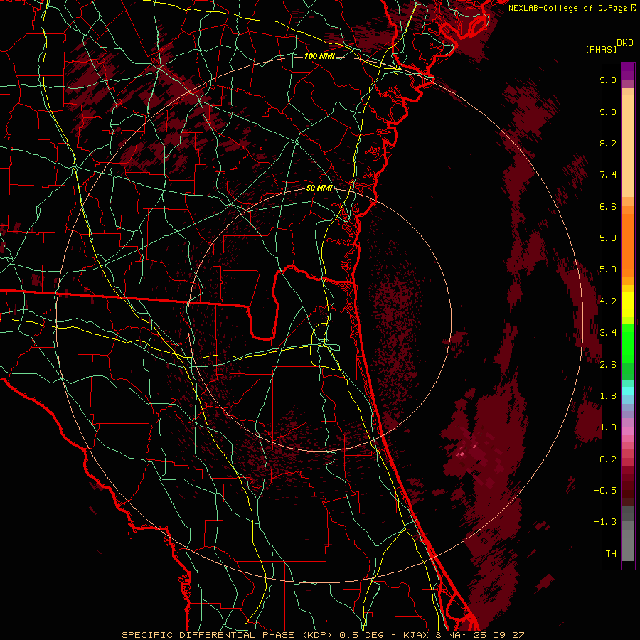This screenshot has width=640, height=640.
Task: Click the 50 NMI range ring label
Action: (x=319, y=188)
